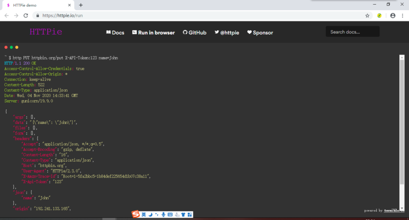Bookmark this page with star icon
The width and height of the screenshot is (409, 220).
click(x=367, y=16)
